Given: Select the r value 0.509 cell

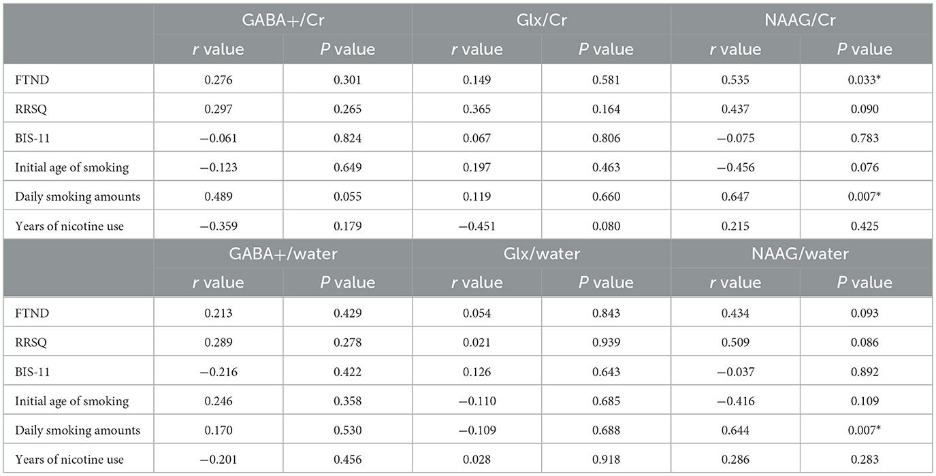Looking at the screenshot, I should 736,342.
